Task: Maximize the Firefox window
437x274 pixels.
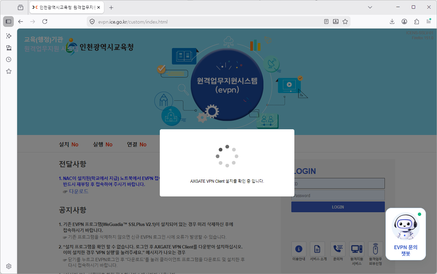Action: point(413,7)
